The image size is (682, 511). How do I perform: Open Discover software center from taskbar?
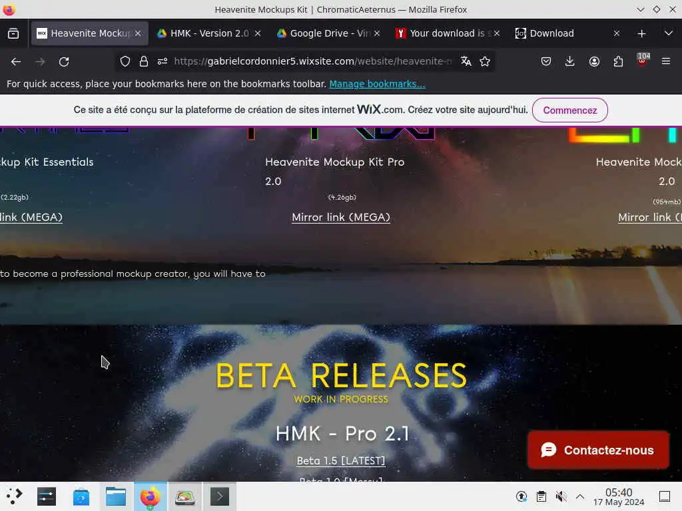pos(81,496)
